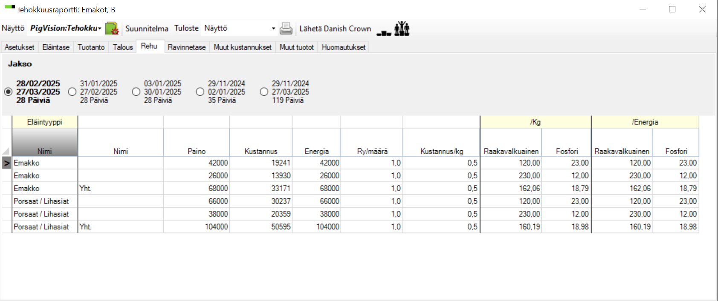Expand the Näyttö print combo box
This screenshot has height=301, width=718.
pos(273,29)
